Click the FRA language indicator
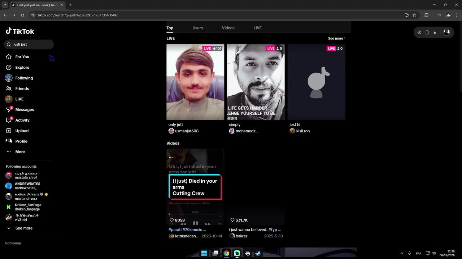This screenshot has height=259, width=462. click(418, 253)
